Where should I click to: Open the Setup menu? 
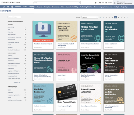click(x=63, y=7)
